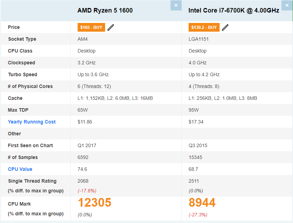
Task: Select the 4.0 GHz clockspeed value
Action: pyautogui.click(x=198, y=63)
